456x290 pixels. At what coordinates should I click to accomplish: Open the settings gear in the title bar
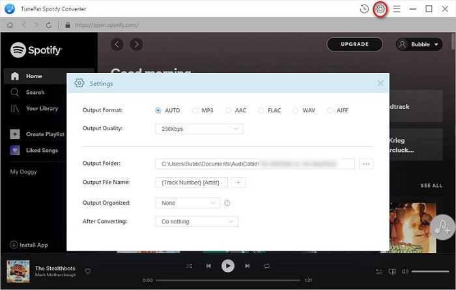click(380, 9)
